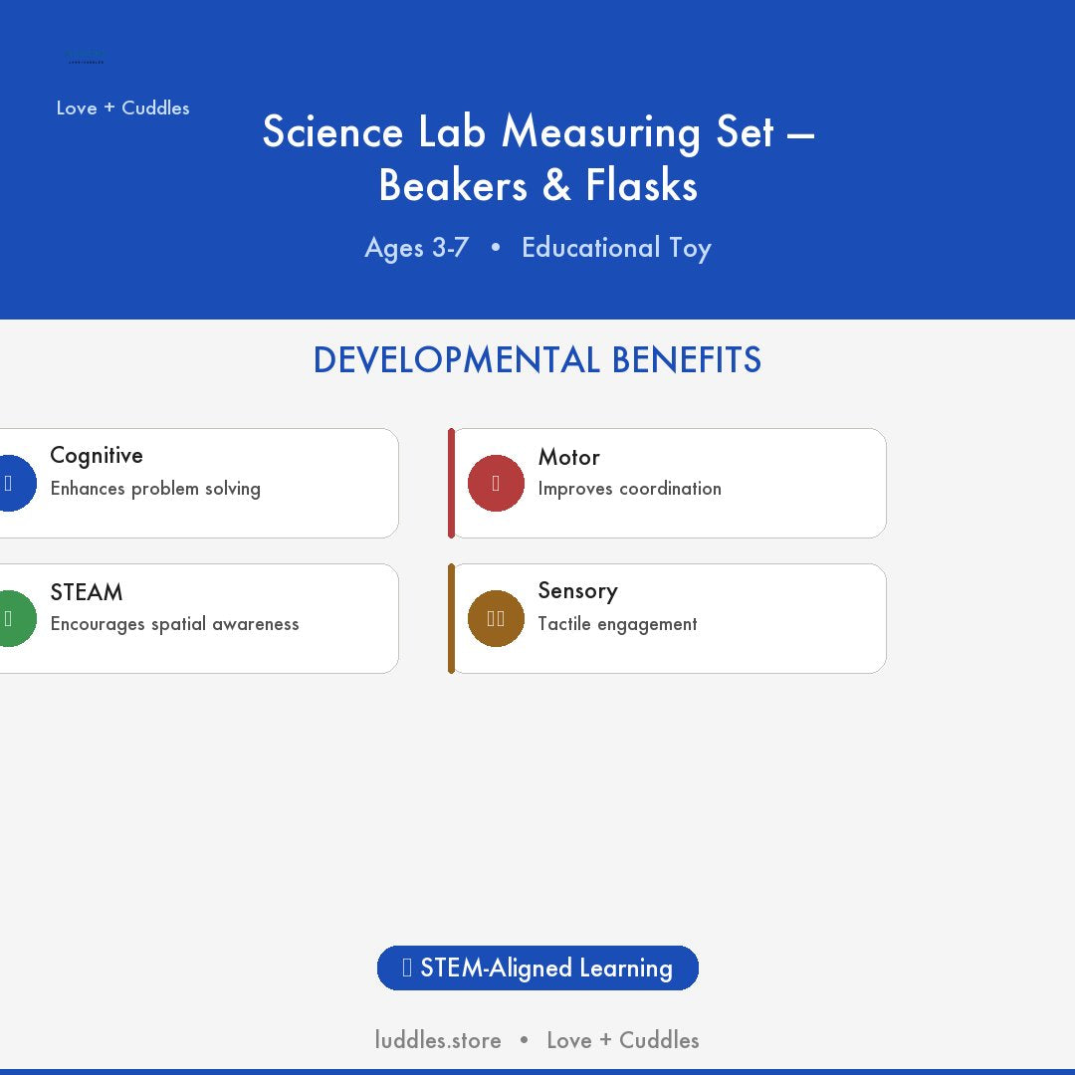The width and height of the screenshot is (1075, 1075).
Task: Click the Improves coordination text
Action: tap(629, 488)
